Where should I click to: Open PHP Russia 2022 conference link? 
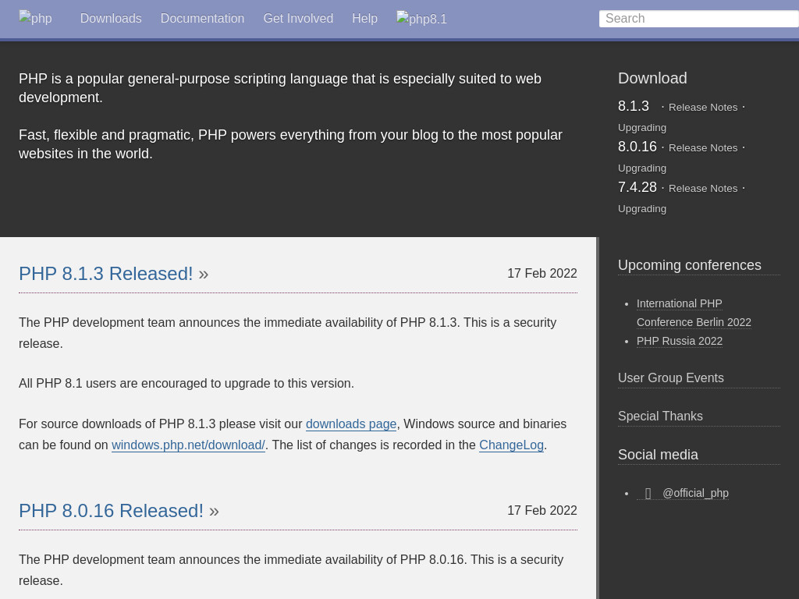click(680, 342)
